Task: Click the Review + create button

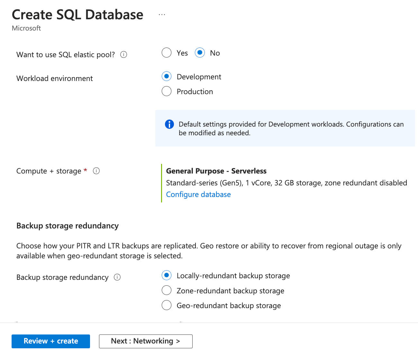Action: pyautogui.click(x=50, y=341)
